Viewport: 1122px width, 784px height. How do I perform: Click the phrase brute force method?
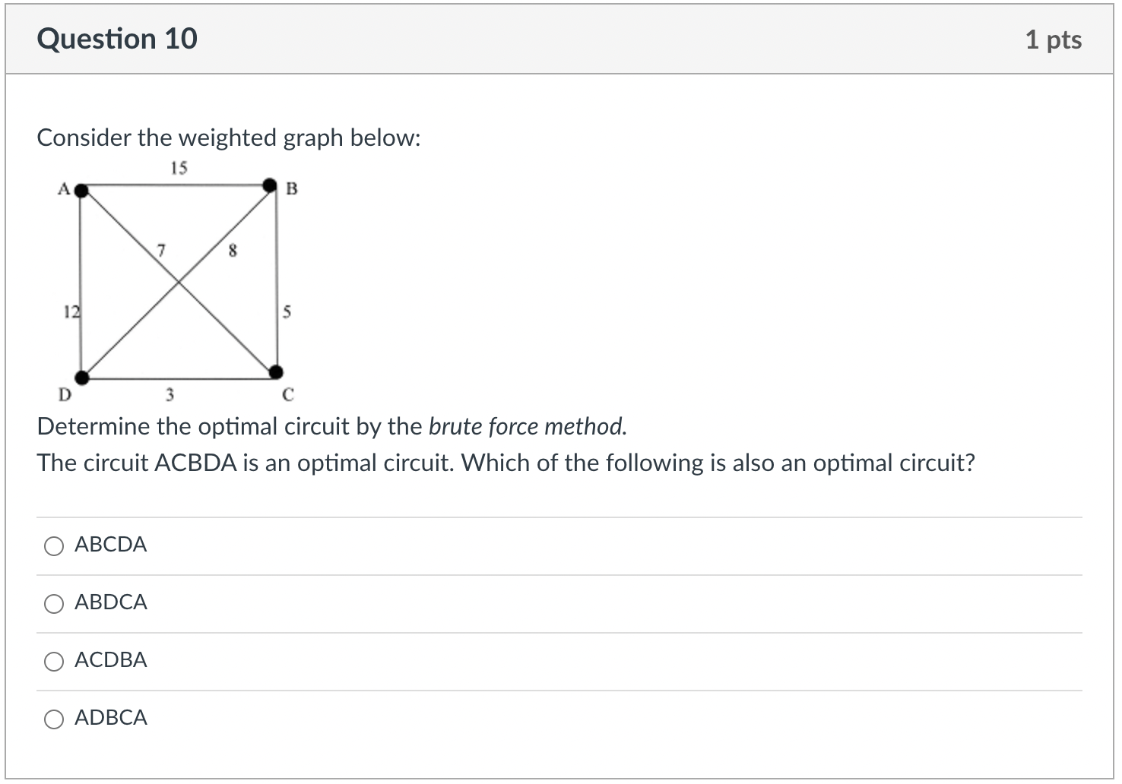527,426
